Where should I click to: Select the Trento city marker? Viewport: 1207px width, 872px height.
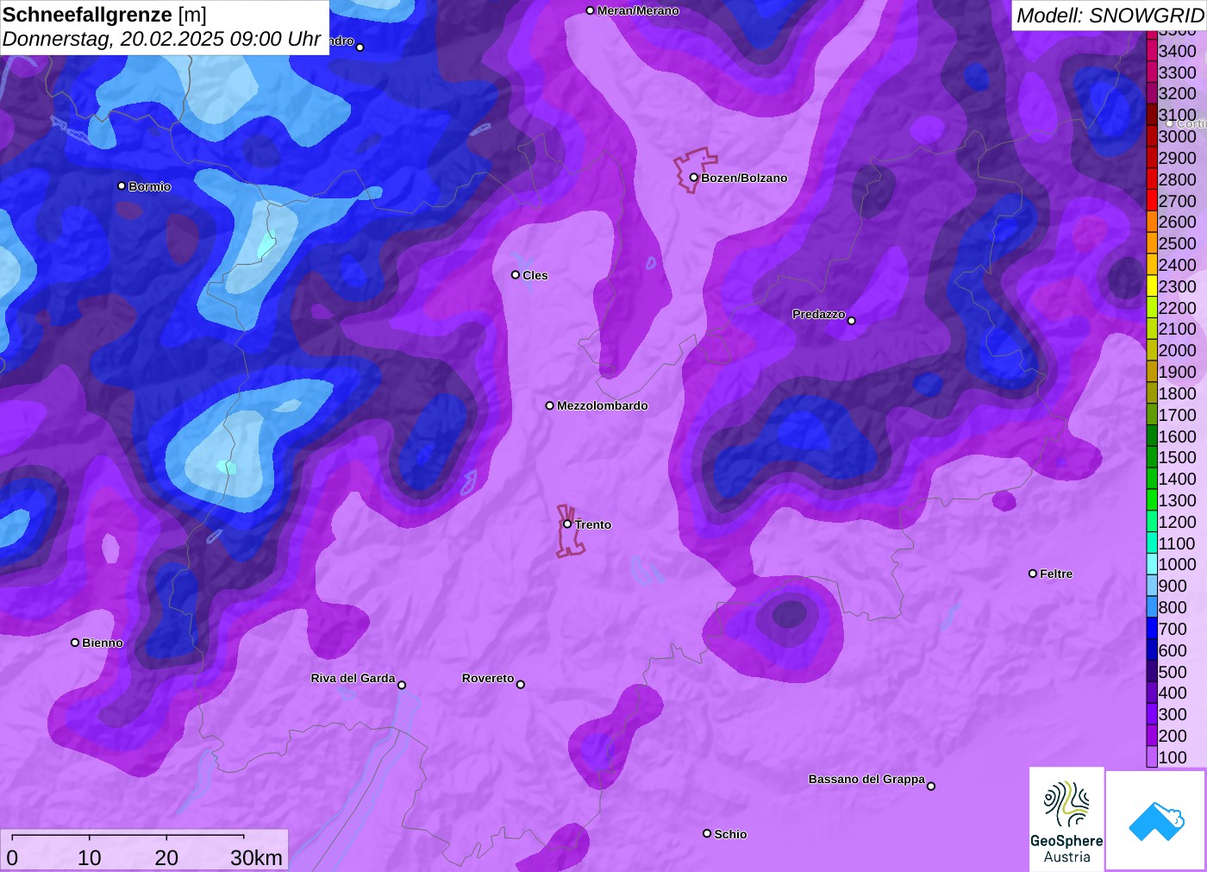pyautogui.click(x=567, y=524)
